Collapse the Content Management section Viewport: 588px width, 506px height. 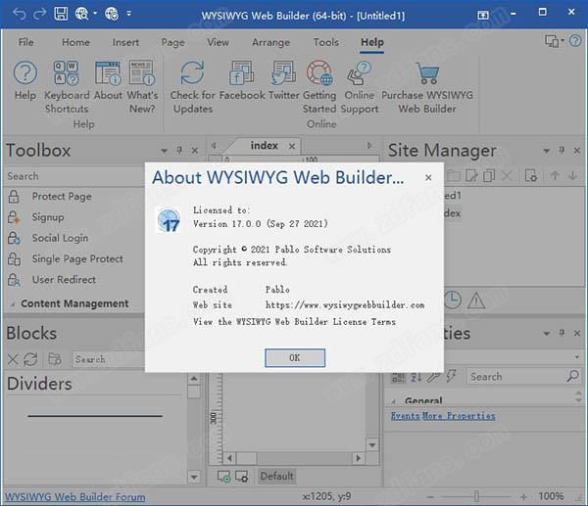pyautogui.click(x=13, y=304)
